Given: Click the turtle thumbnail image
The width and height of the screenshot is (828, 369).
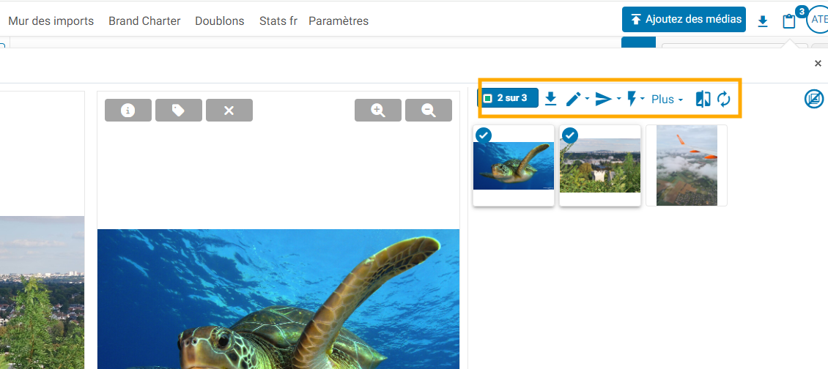Looking at the screenshot, I should pyautogui.click(x=514, y=165).
